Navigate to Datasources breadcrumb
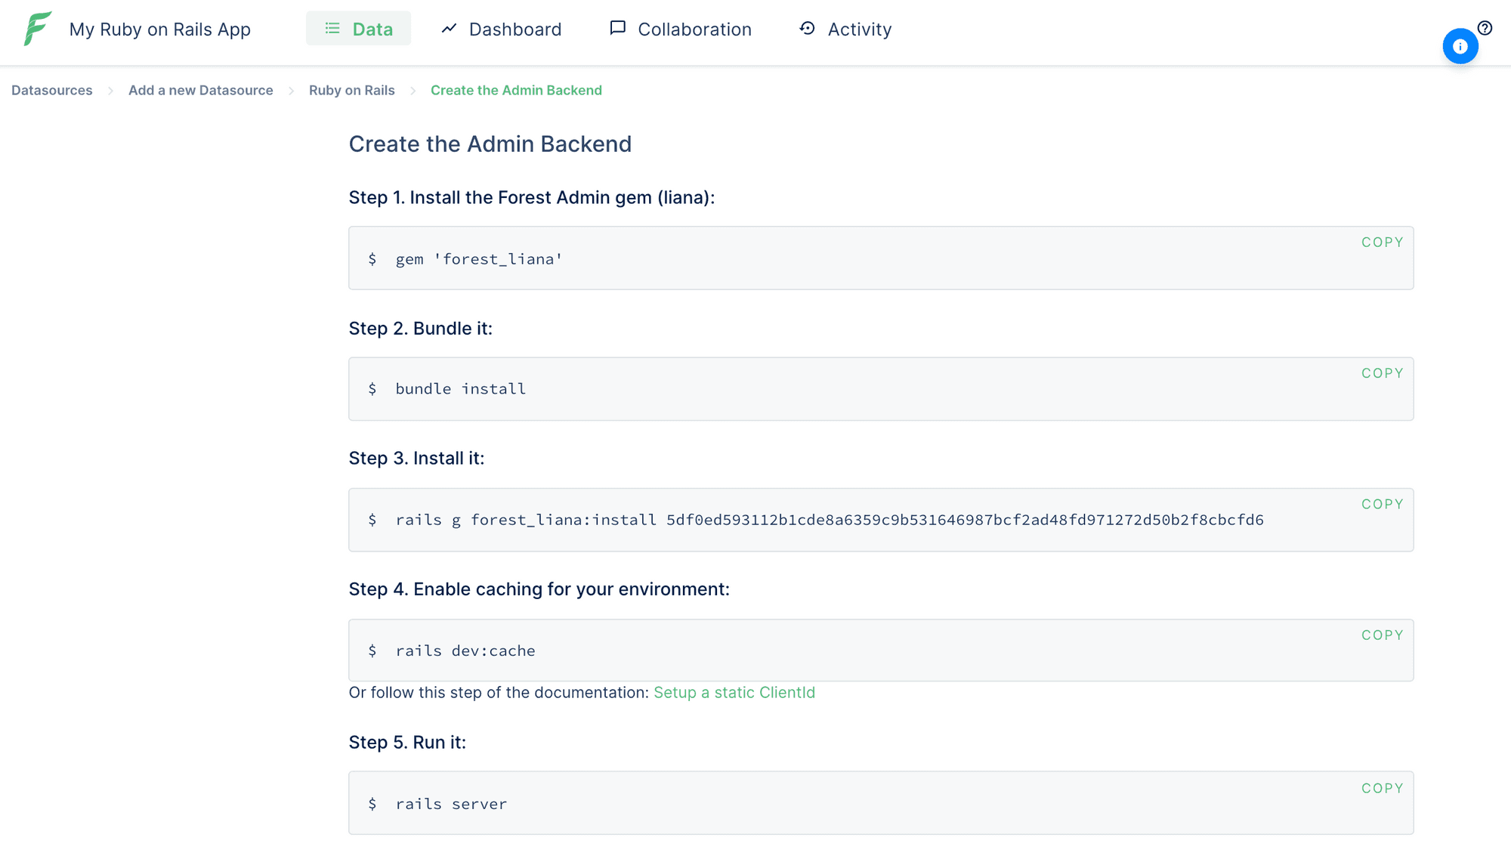The image size is (1511, 856). [x=52, y=90]
